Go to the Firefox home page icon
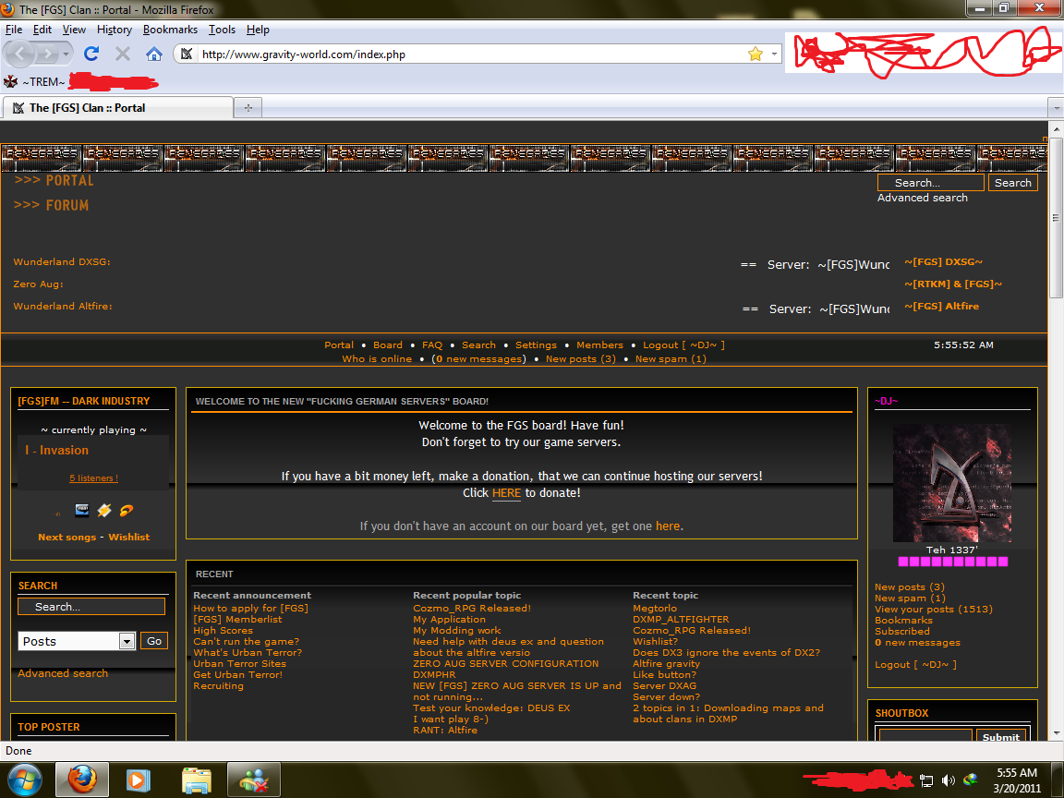Viewport: 1064px width, 798px height. click(154, 54)
